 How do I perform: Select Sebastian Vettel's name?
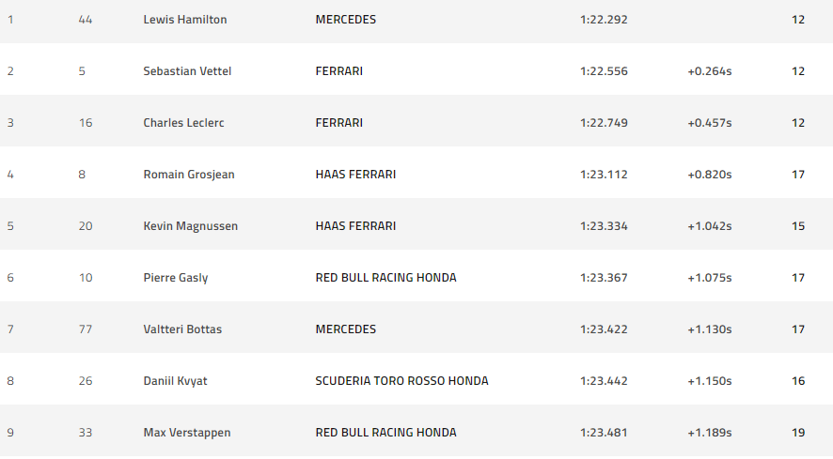point(187,71)
